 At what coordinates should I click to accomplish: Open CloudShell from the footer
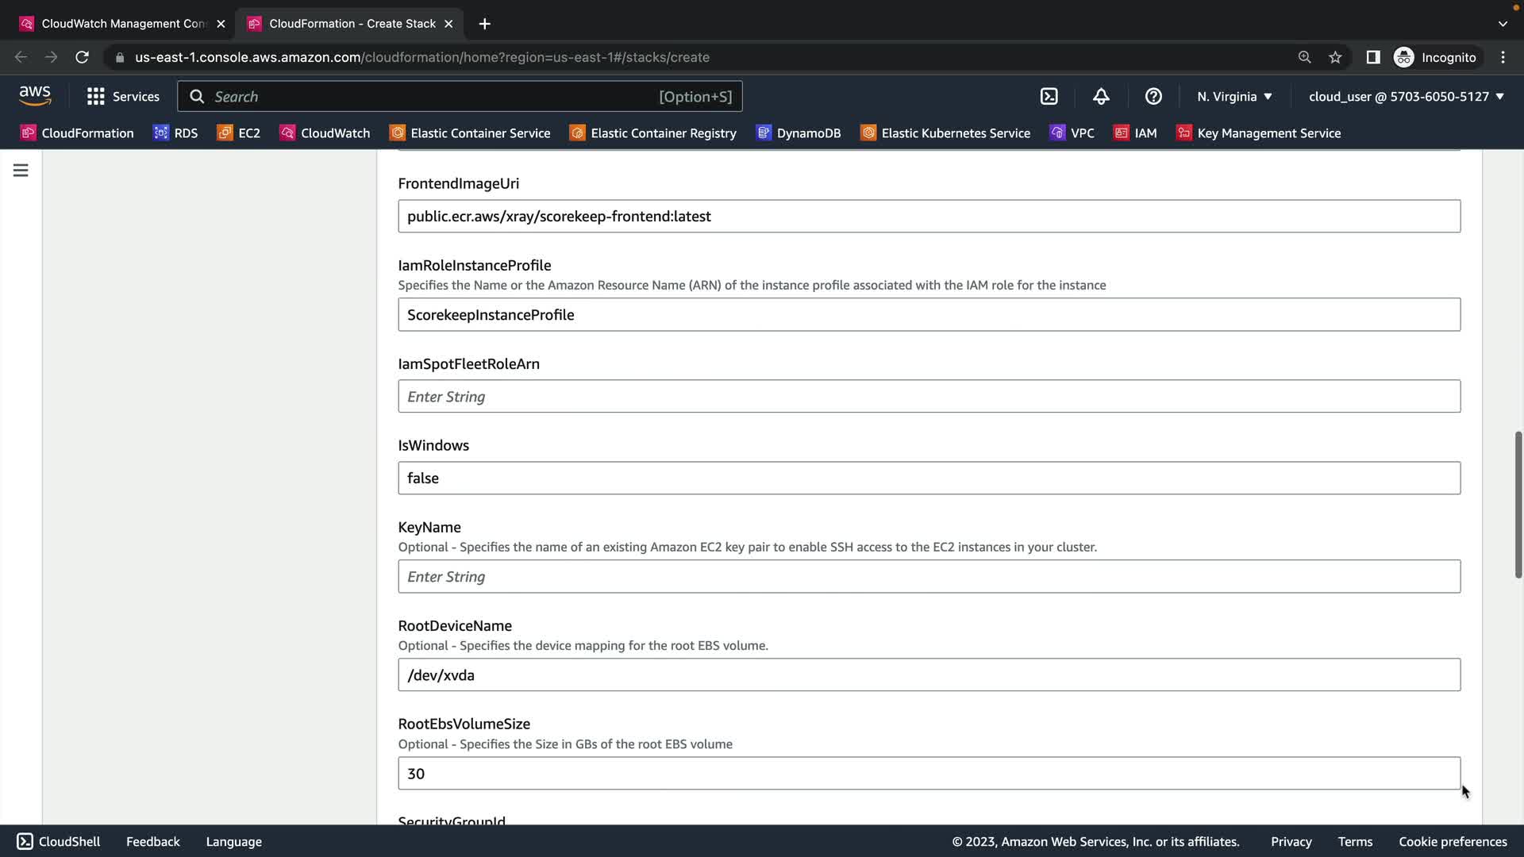pyautogui.click(x=59, y=841)
